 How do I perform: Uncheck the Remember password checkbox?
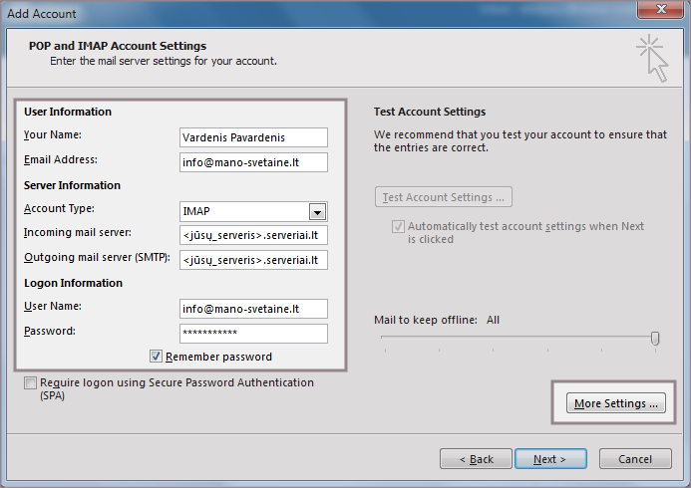coord(157,357)
